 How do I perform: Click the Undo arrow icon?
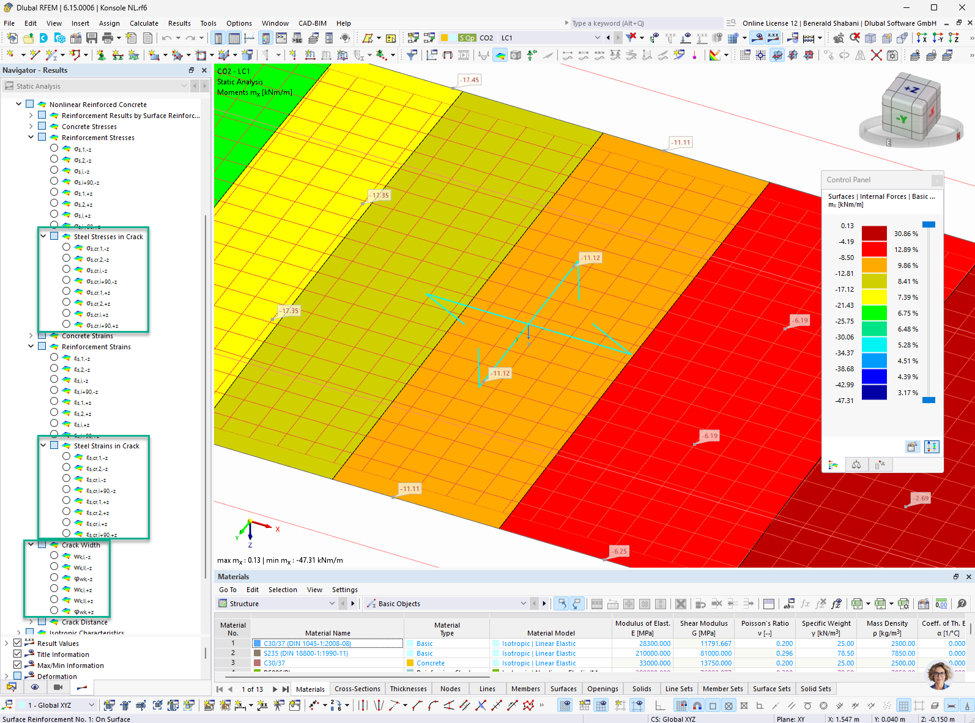click(166, 38)
